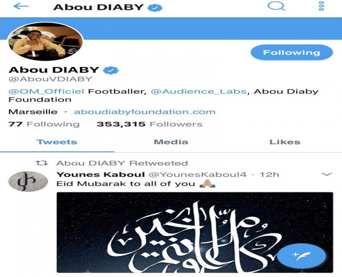This screenshot has height=277, width=342.
Task: Switch to the Likes tab
Action: (x=285, y=142)
